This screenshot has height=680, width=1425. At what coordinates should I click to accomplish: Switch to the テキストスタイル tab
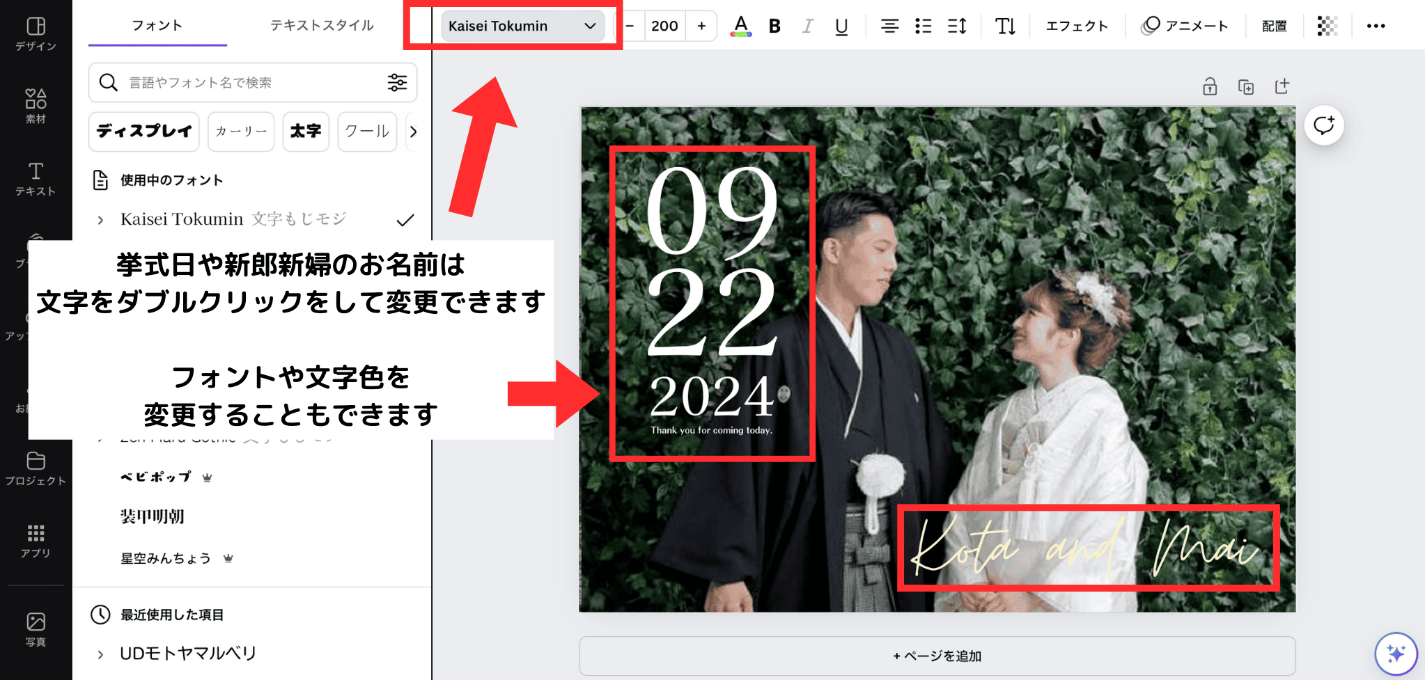point(322,26)
